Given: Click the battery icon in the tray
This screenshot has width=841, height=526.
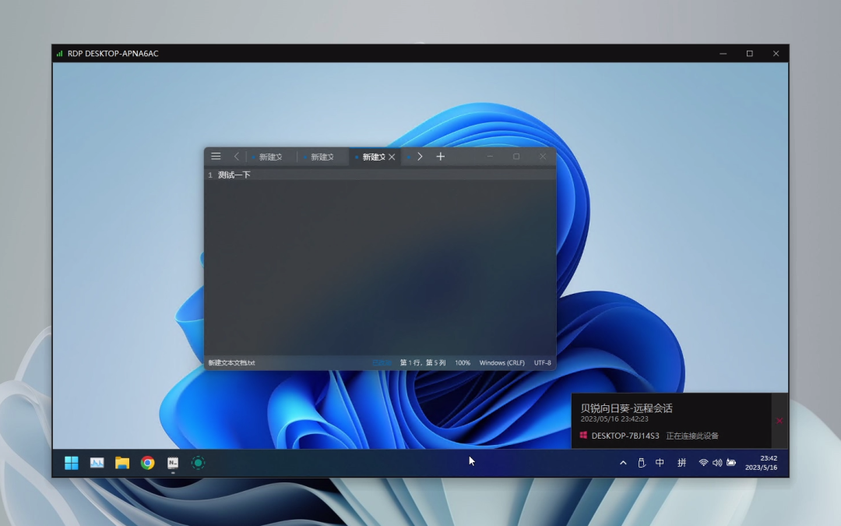Looking at the screenshot, I should tap(731, 463).
